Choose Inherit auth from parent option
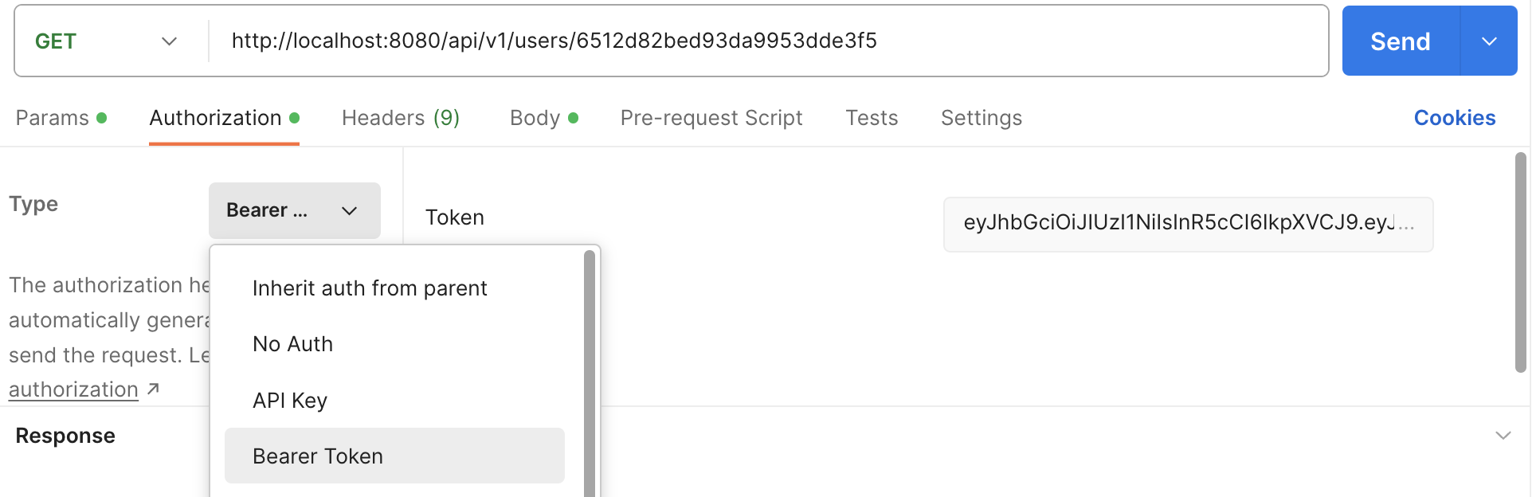Screen dimensions: 1536x497 (370, 288)
